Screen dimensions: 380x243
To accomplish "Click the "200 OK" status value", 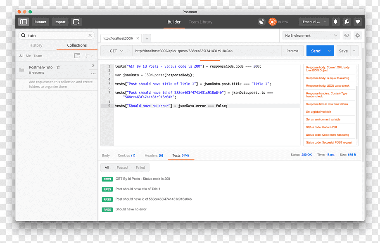I will click(306, 155).
